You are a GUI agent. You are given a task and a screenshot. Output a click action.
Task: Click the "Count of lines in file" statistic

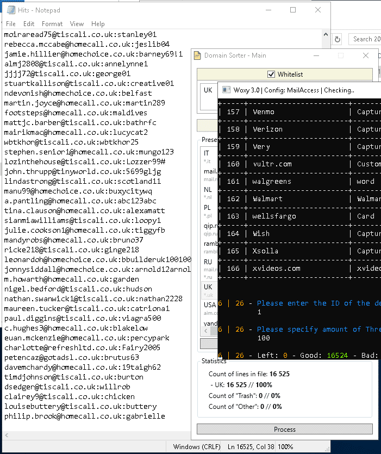coord(249,374)
